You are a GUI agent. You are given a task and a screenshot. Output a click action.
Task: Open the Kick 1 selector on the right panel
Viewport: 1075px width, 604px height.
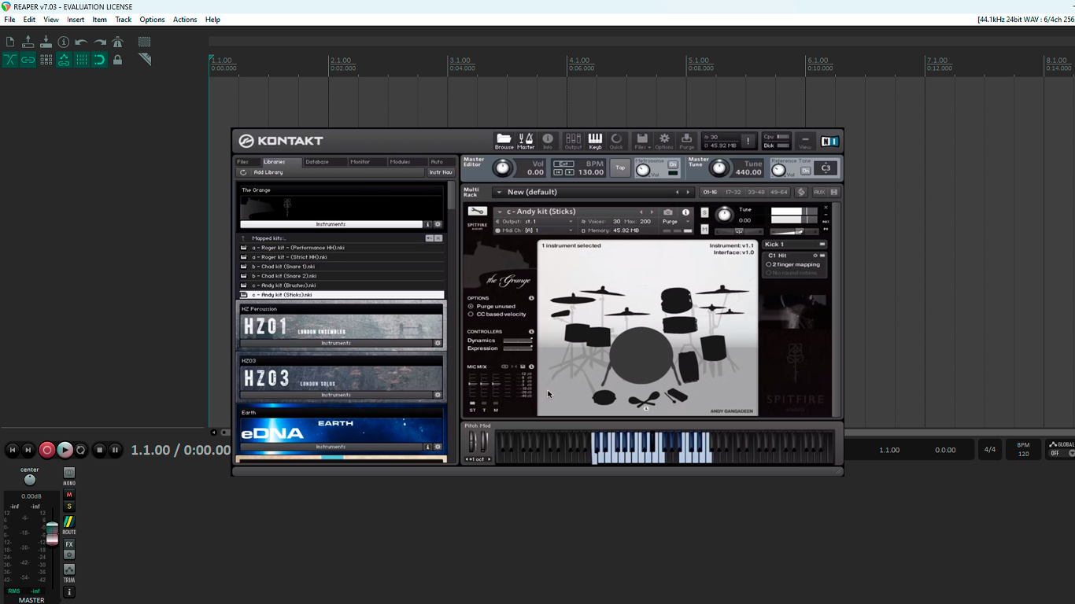794,245
